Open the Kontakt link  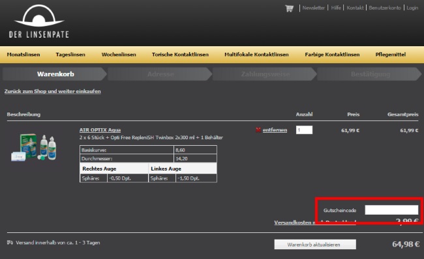tap(355, 8)
